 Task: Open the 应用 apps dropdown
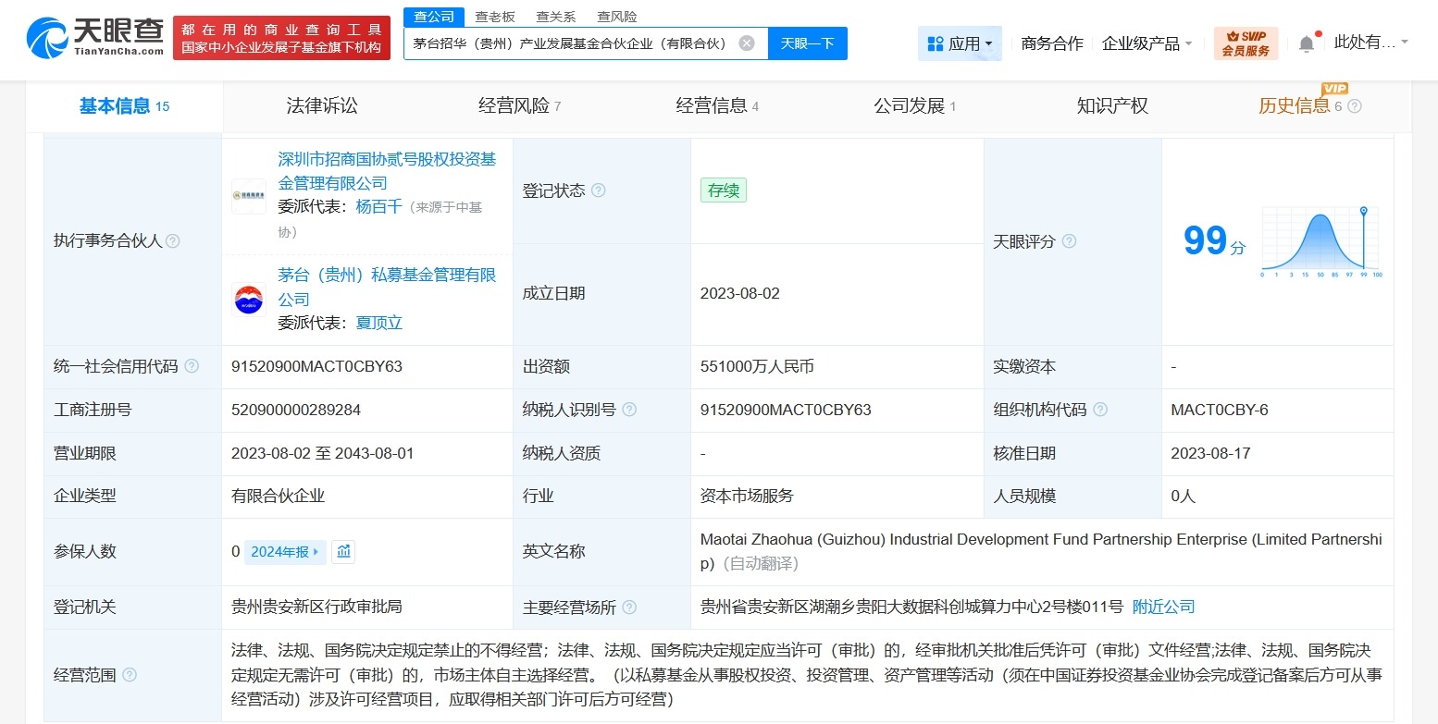pos(960,43)
